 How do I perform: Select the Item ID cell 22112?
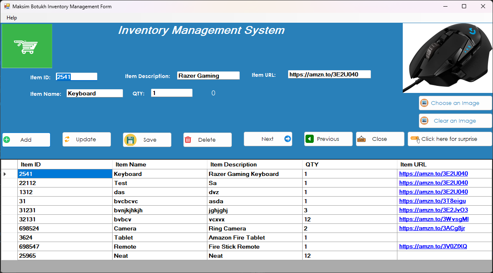coord(65,183)
